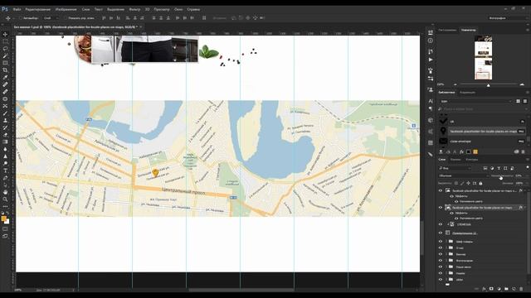The height and width of the screenshot is (298, 531).
Task: Expand the bottom 'slider' group
Action: (x=446, y=280)
